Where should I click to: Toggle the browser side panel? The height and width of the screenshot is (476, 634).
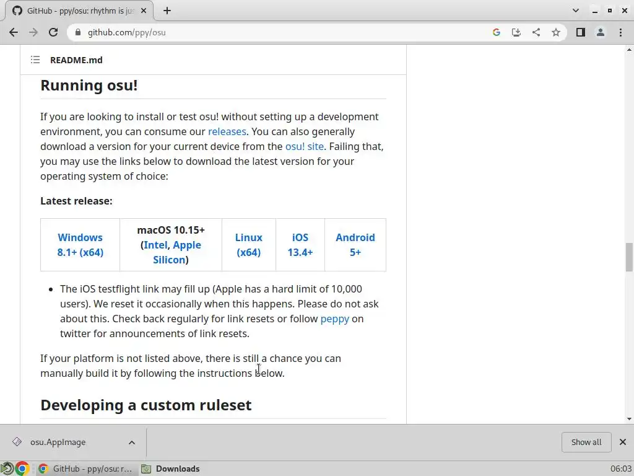click(x=581, y=32)
